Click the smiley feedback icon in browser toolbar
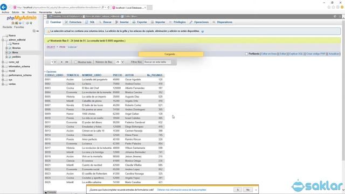Screen dimensions: 345x194 click(342, 7)
